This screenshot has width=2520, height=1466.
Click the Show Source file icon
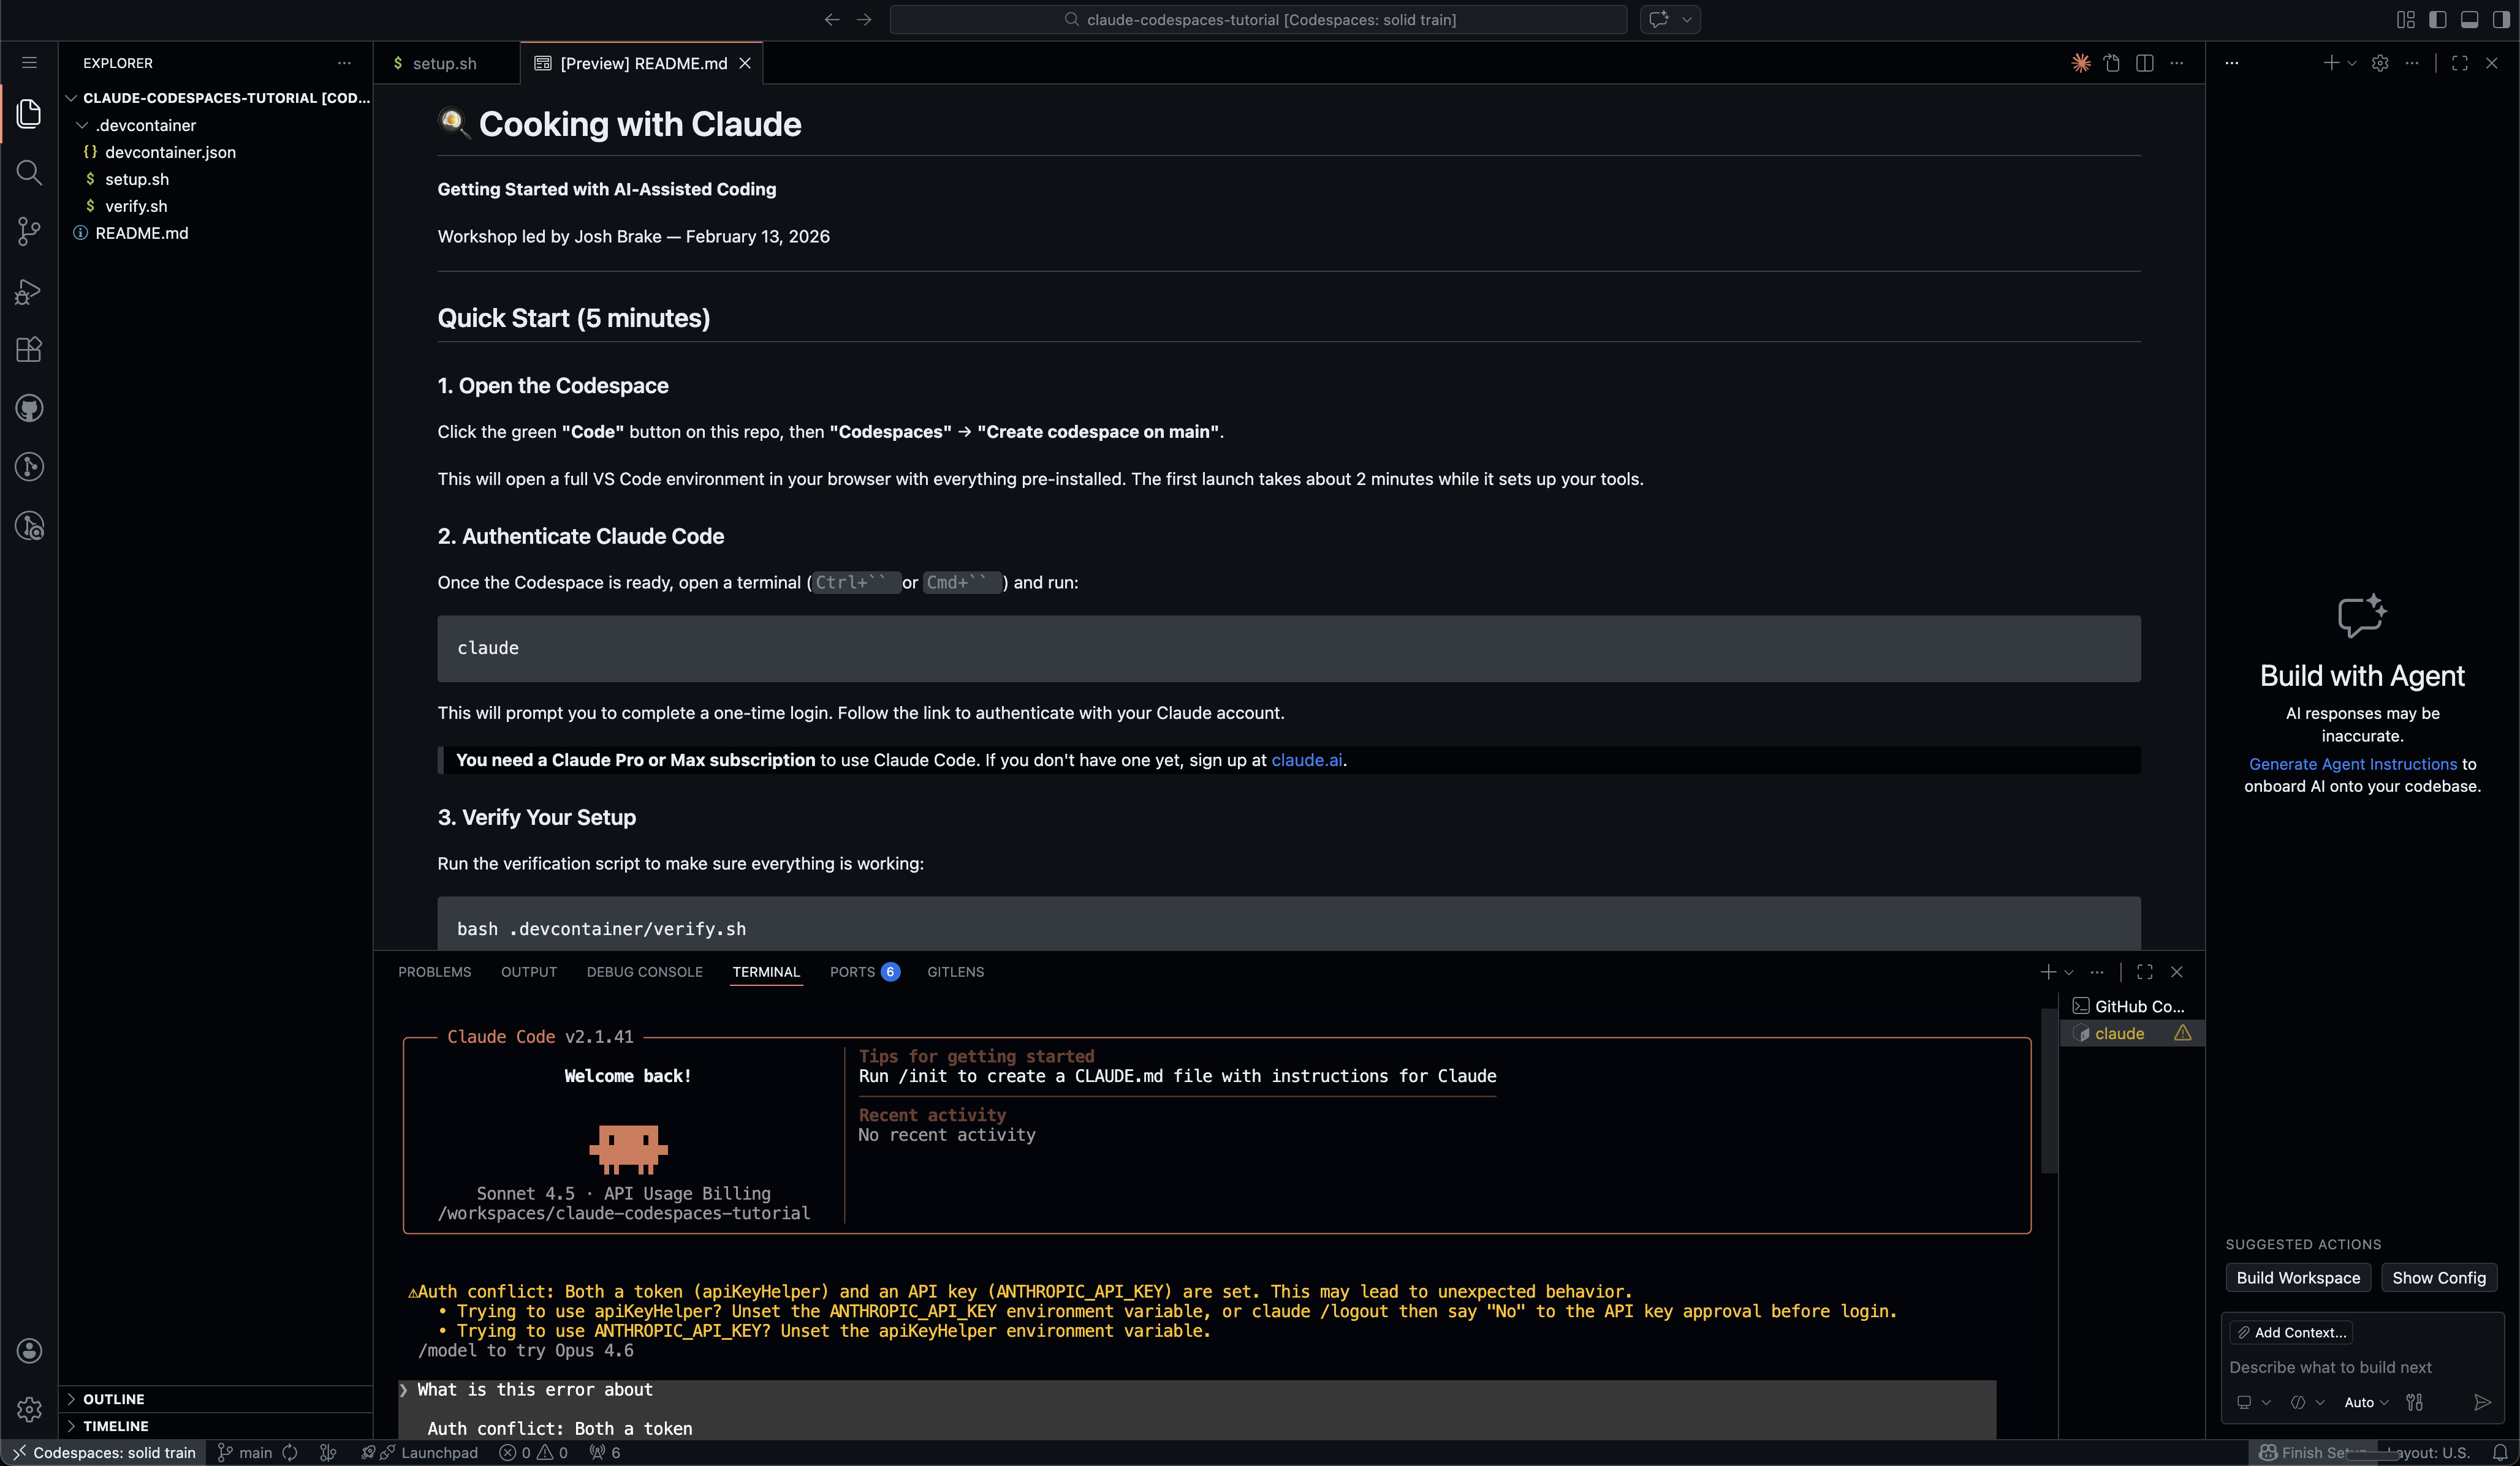pyautogui.click(x=2112, y=63)
